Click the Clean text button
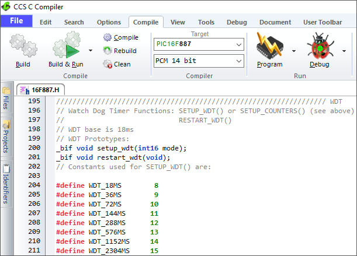 (x=122, y=64)
